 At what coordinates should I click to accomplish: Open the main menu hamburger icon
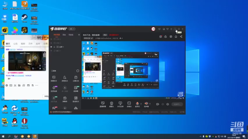coord(171,29)
